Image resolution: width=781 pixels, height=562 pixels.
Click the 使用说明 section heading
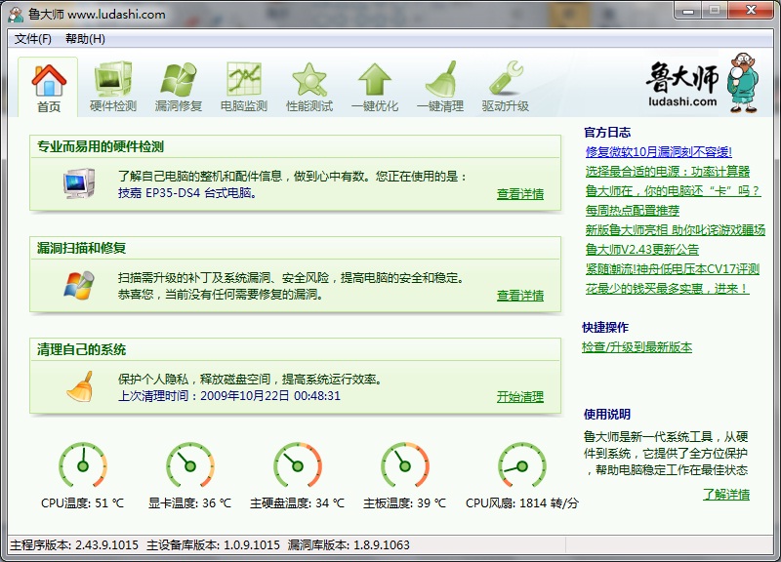(x=607, y=414)
